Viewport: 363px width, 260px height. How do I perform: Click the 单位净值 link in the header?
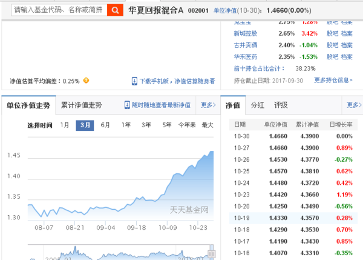[225, 10]
